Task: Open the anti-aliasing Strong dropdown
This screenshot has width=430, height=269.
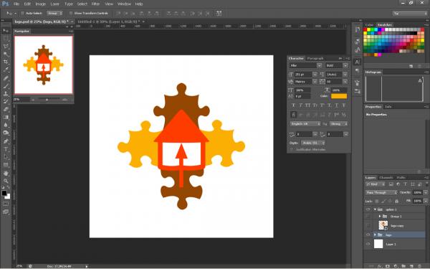Action: pos(339,124)
